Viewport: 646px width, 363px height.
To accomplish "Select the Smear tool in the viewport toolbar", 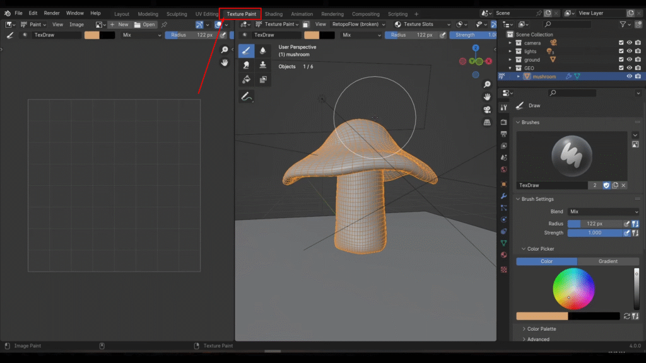I will 246,65.
